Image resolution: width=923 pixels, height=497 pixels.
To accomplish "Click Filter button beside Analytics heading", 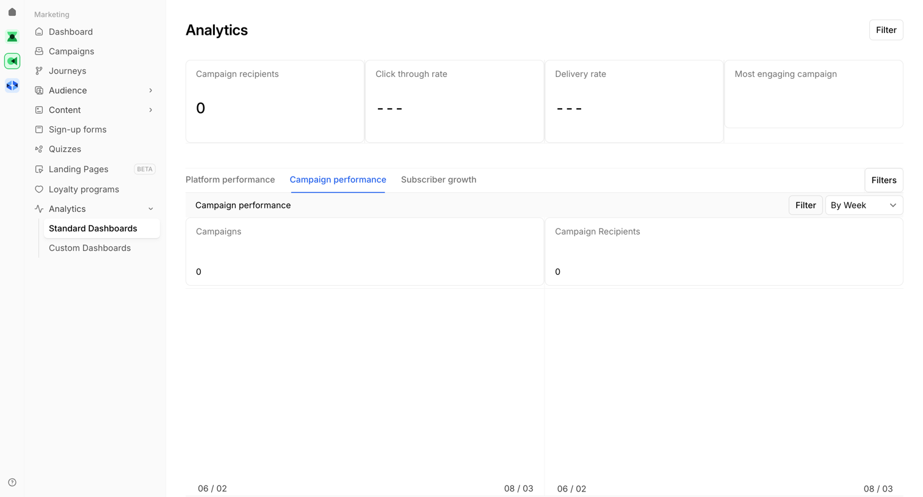I will [x=886, y=30].
